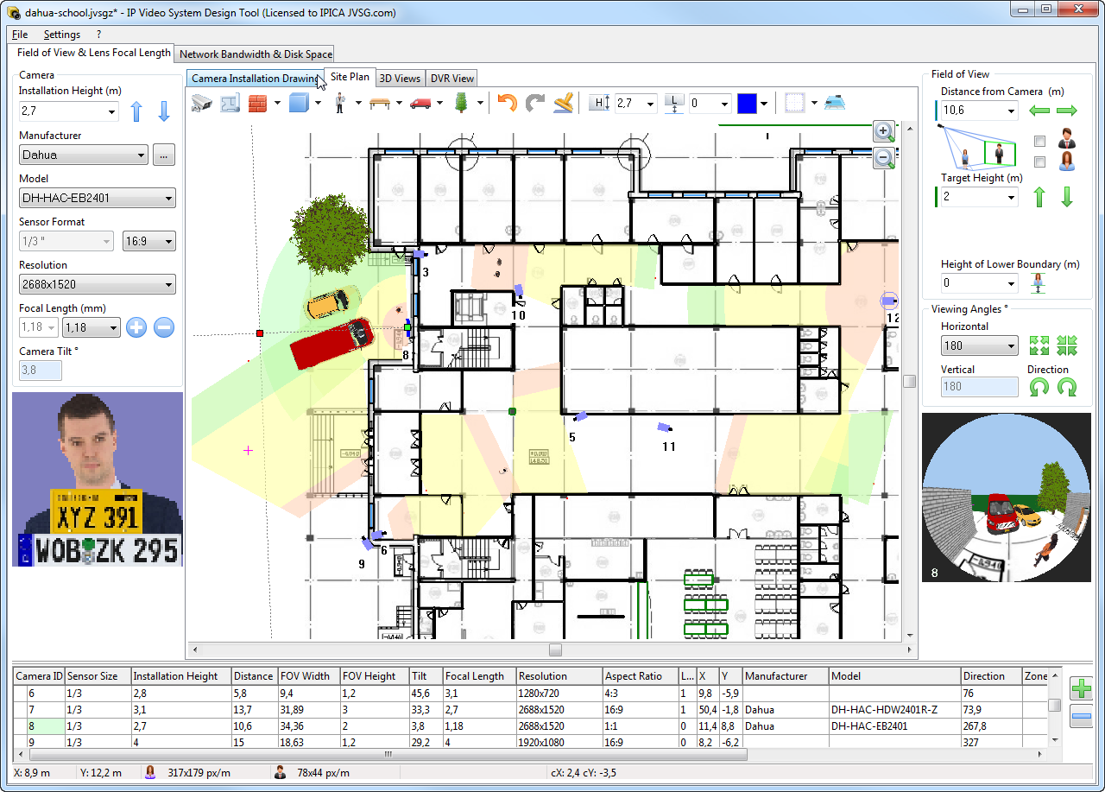The width and height of the screenshot is (1105, 792).
Task: Open the Manufacturer dropdown
Action: [x=83, y=155]
